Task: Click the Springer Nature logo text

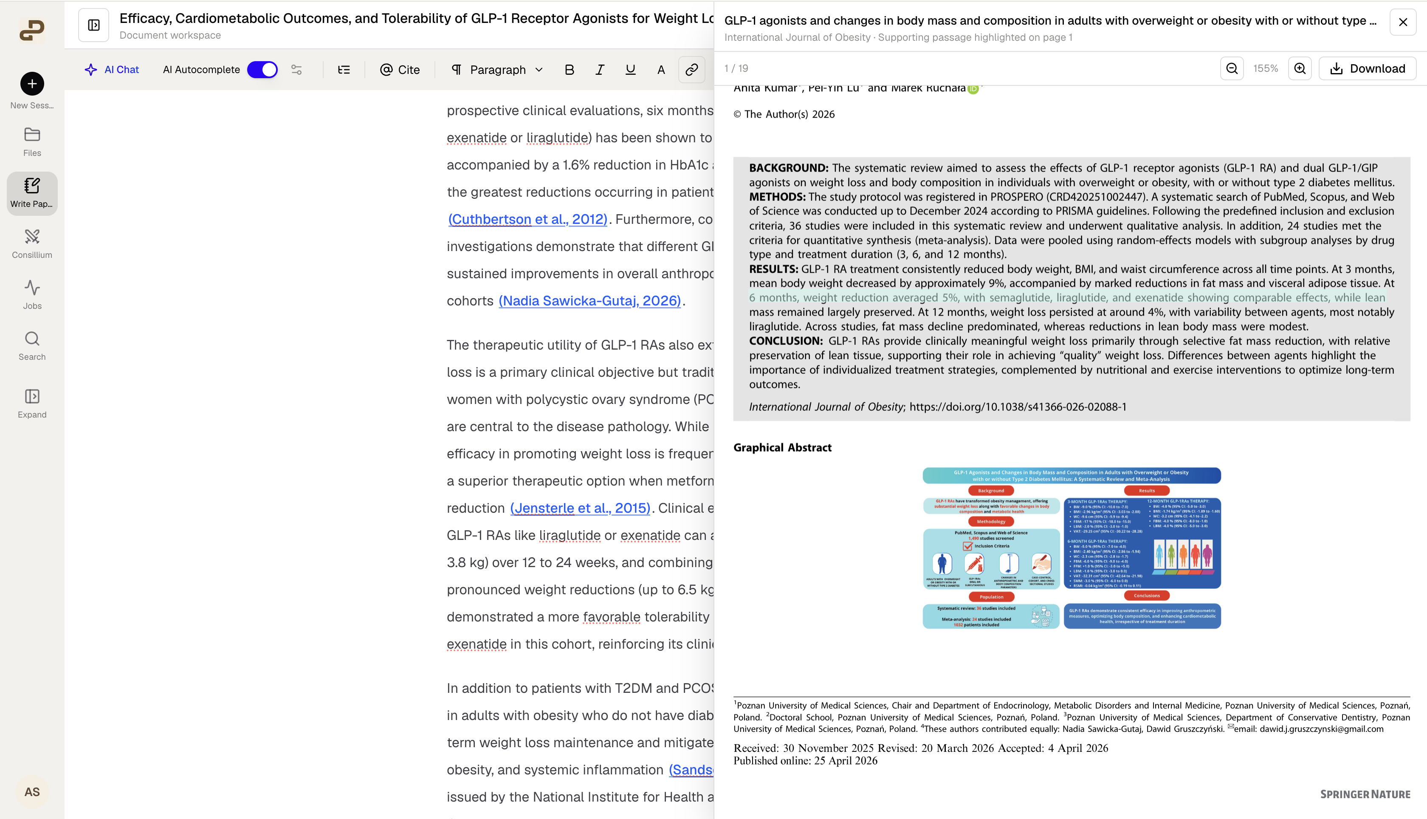Action: (x=1365, y=794)
